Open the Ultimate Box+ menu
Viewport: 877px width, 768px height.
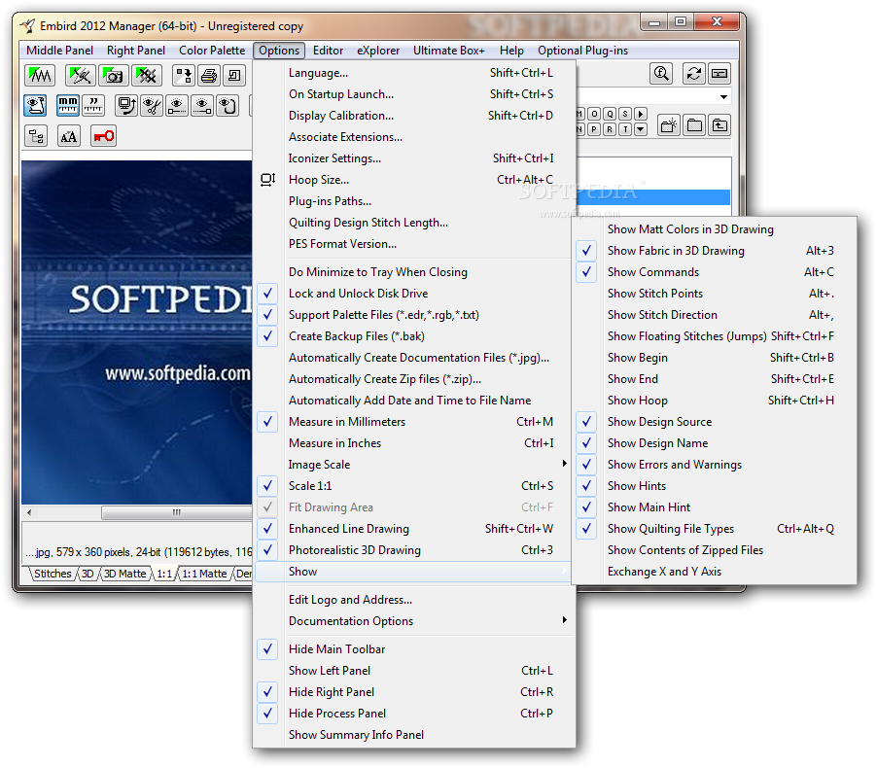coord(449,51)
